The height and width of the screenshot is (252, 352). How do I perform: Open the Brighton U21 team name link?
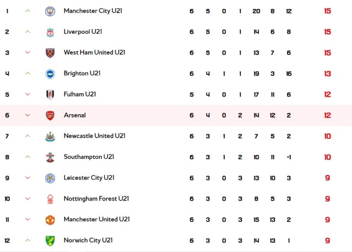(x=82, y=73)
